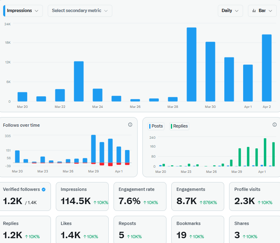The image size is (280, 243).
Task: Click the '240' axis label on replies chart
Action: [152, 138]
